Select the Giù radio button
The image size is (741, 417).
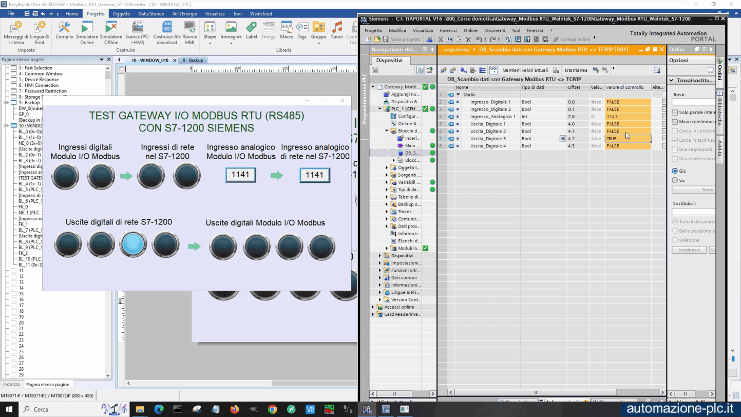point(675,171)
